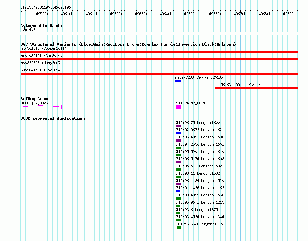Click the ST13P4|NR_002183 gene label
Viewport: 308px width, 241px height.
pyautogui.click(x=193, y=103)
